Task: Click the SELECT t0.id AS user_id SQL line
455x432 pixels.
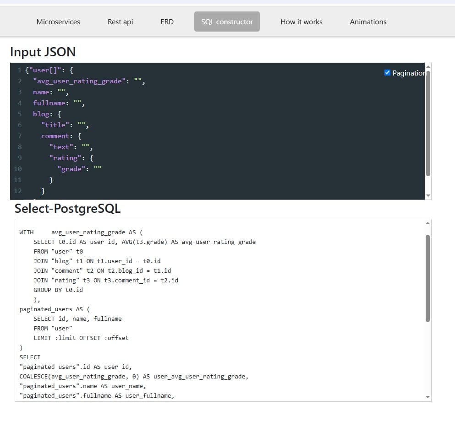Action: 144,242
